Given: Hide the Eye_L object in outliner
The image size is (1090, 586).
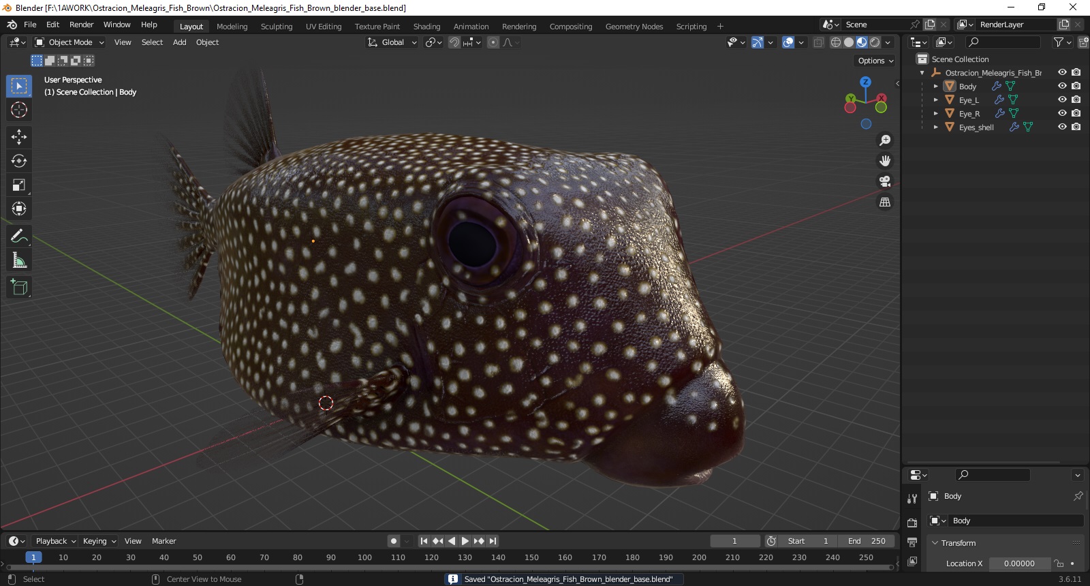Looking at the screenshot, I should (x=1061, y=99).
